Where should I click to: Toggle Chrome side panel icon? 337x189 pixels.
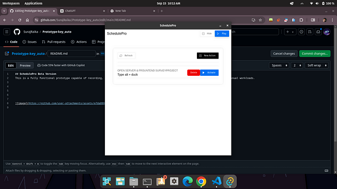(313, 20)
